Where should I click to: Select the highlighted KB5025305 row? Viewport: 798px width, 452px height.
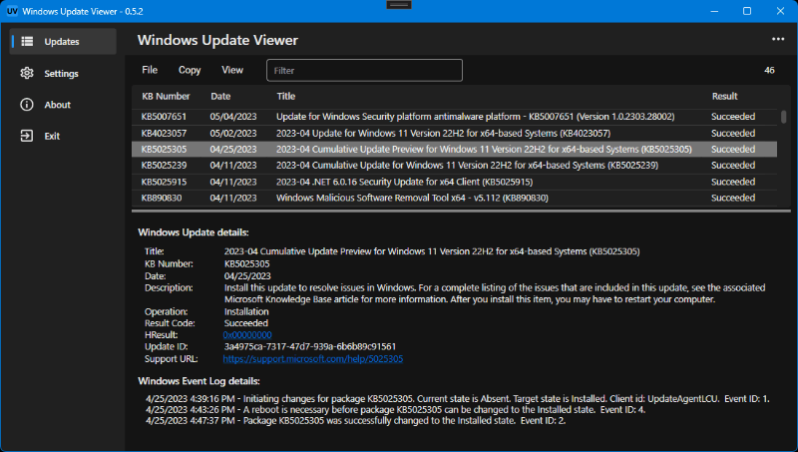tap(455, 149)
